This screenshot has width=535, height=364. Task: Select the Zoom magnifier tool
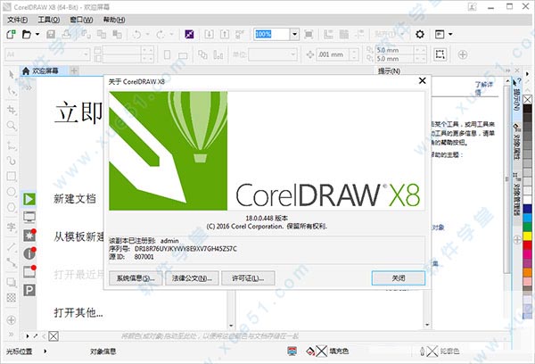point(12,126)
